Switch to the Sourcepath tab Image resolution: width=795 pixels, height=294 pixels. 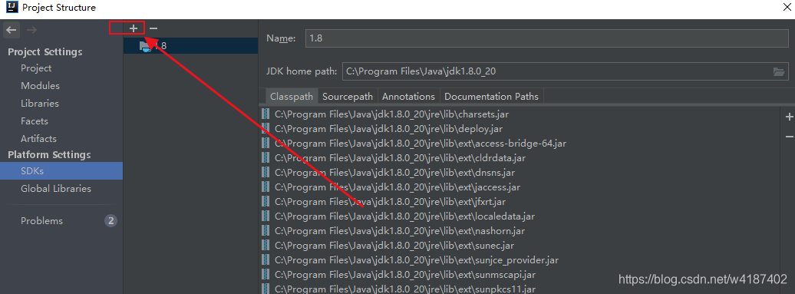348,96
